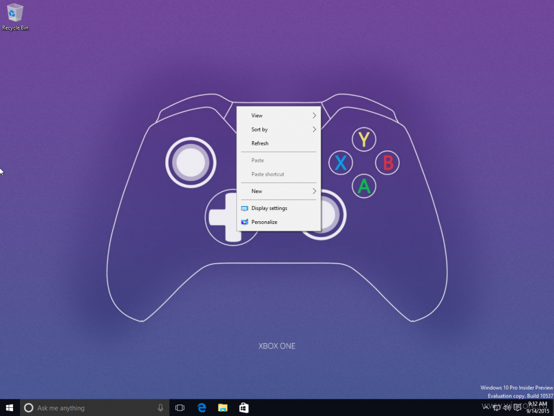Open the Sort by submenu

pyautogui.click(x=279, y=129)
